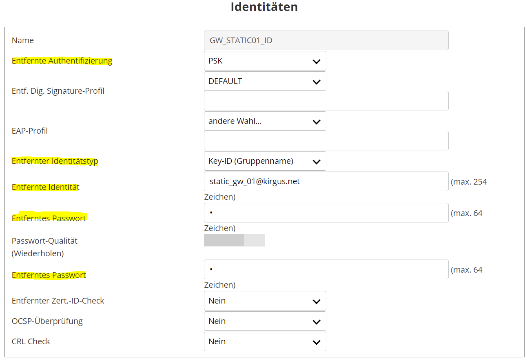Image resolution: width=527 pixels, height=361 pixels.
Task: Click the empty text field below DEFAULT dropdown
Action: pyautogui.click(x=326, y=101)
